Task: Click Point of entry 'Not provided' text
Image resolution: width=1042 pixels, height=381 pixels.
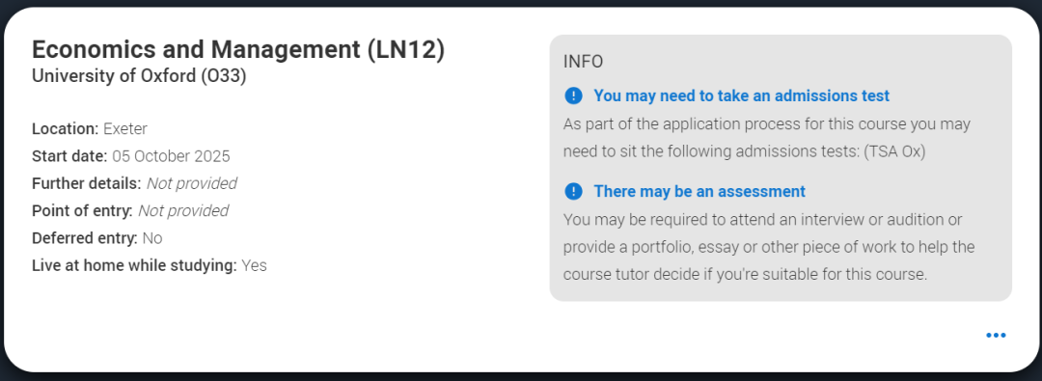Action: coord(182,211)
